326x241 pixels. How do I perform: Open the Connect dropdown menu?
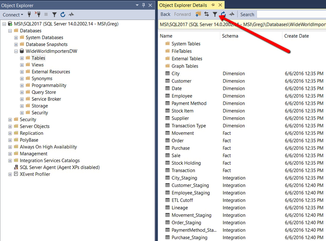click(x=13, y=15)
